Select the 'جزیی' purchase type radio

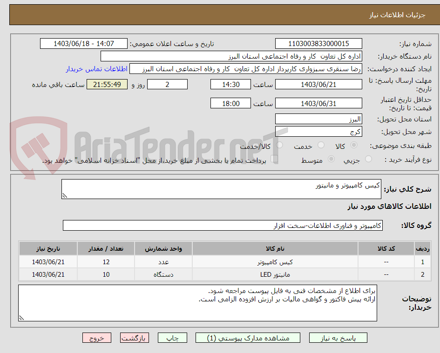368,159
